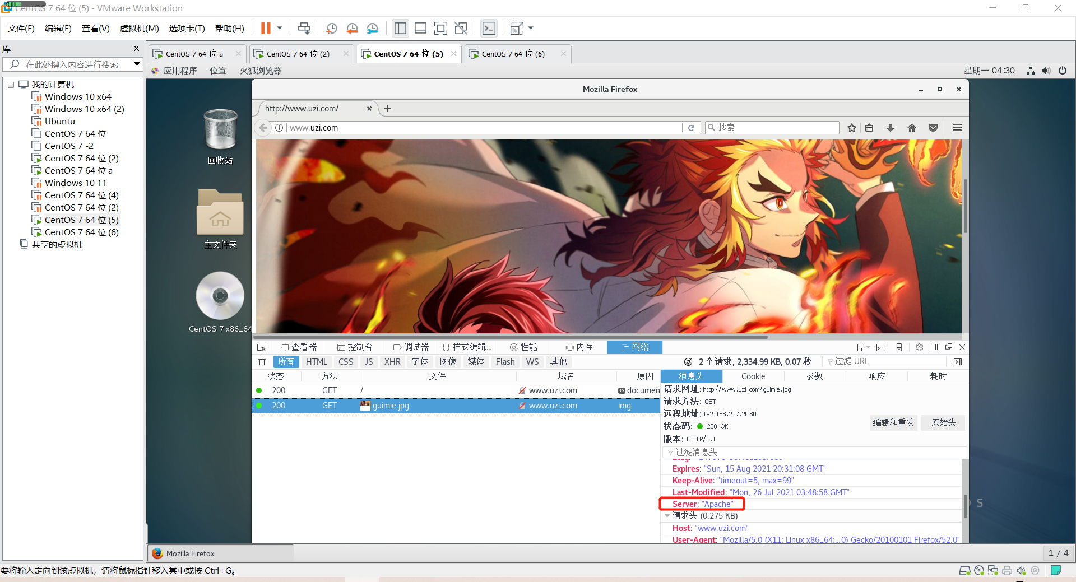Click the send Ctrl+Alt+Del toolbar icon
The image size is (1076, 582).
[x=304, y=29]
